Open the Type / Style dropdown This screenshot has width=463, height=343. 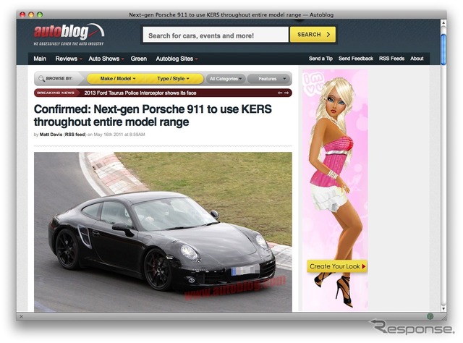(174, 79)
